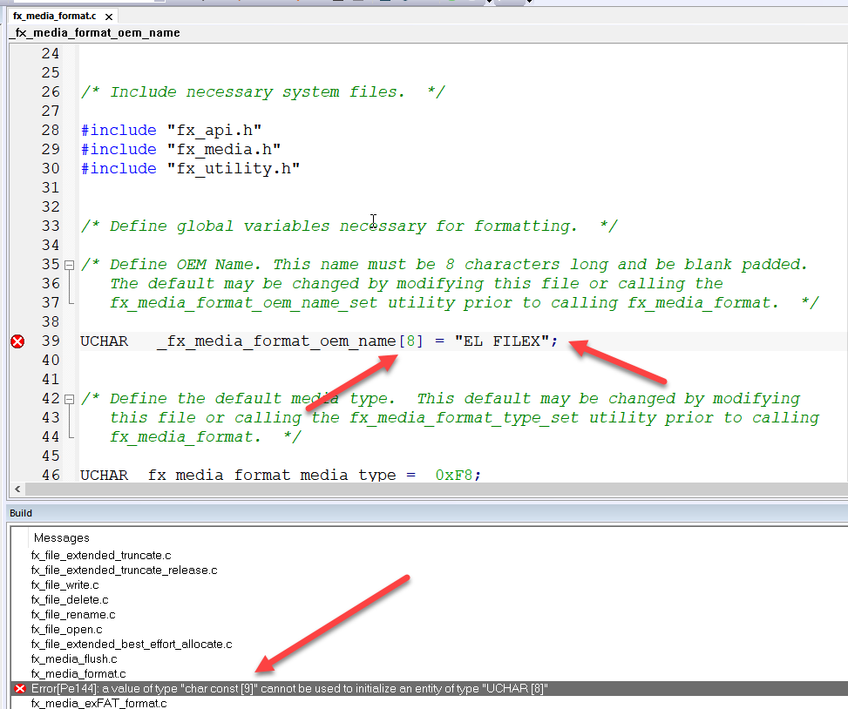Screen dimensions: 848x709
Task: Click the #include "fx_api.h" line
Action: 172,131
